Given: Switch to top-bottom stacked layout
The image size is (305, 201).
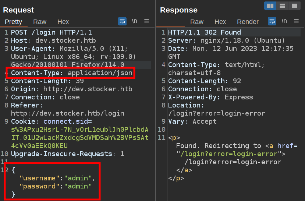Looking at the screenshot, I should click(282, 6).
